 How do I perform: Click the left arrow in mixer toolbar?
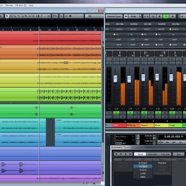pos(144,16)
